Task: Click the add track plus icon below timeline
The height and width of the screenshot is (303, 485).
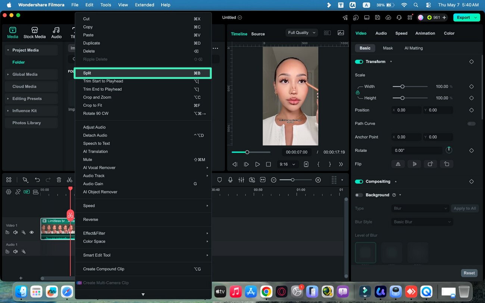Action: 21,278
